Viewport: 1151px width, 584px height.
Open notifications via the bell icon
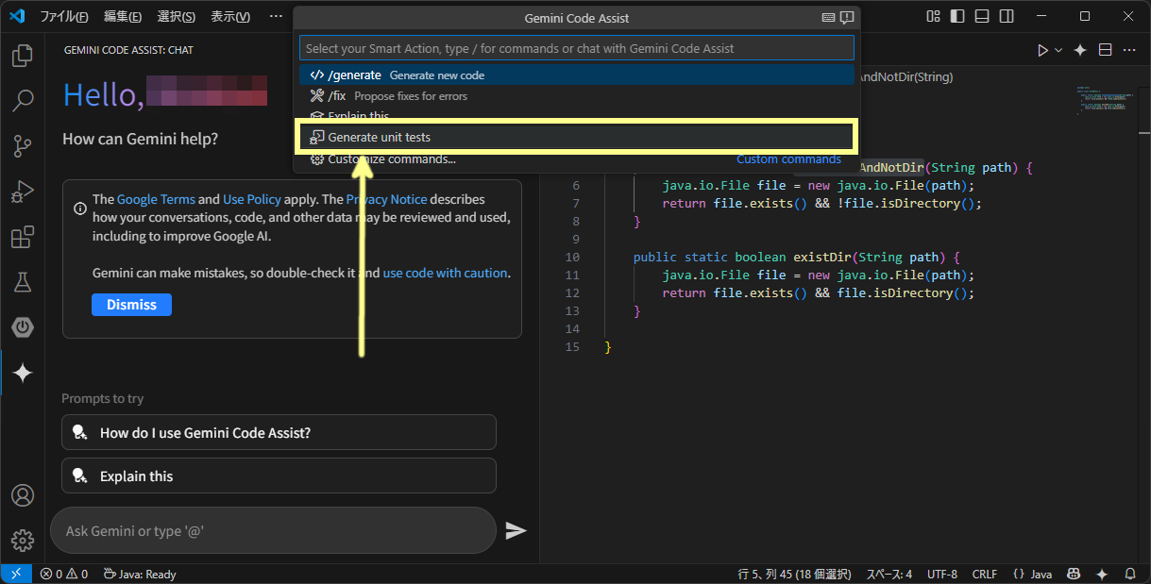click(1130, 573)
